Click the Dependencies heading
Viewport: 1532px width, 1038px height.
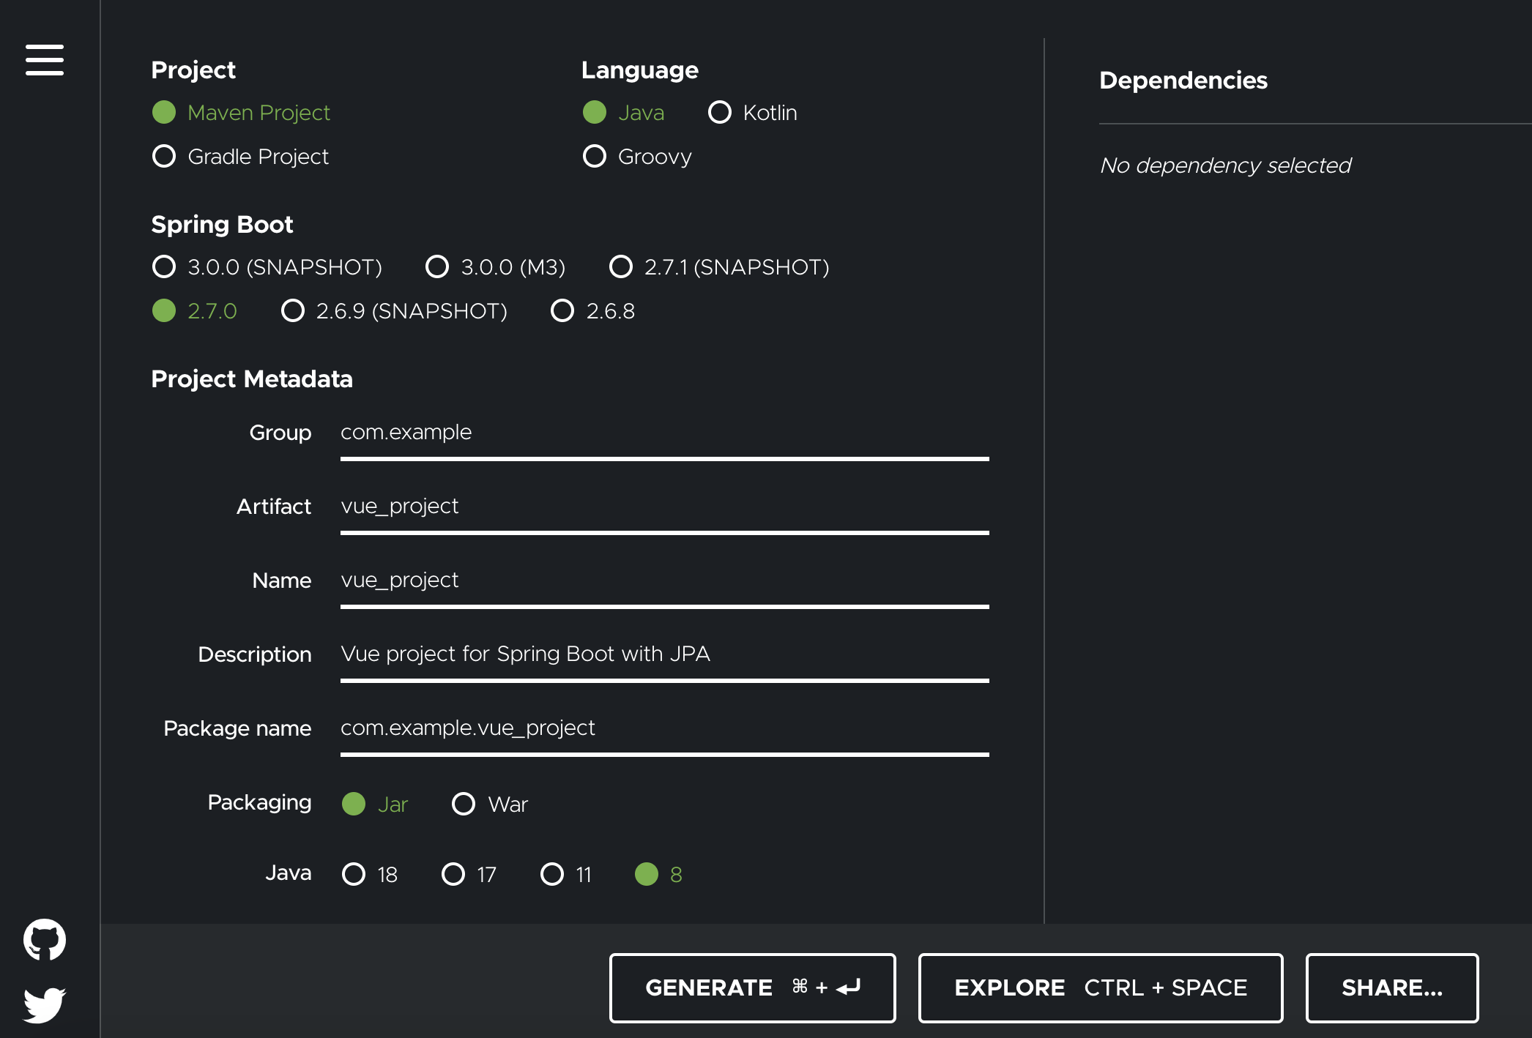[x=1183, y=81]
